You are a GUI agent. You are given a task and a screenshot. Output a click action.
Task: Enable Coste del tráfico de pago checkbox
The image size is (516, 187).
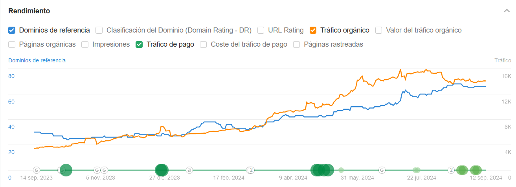tap(204, 45)
